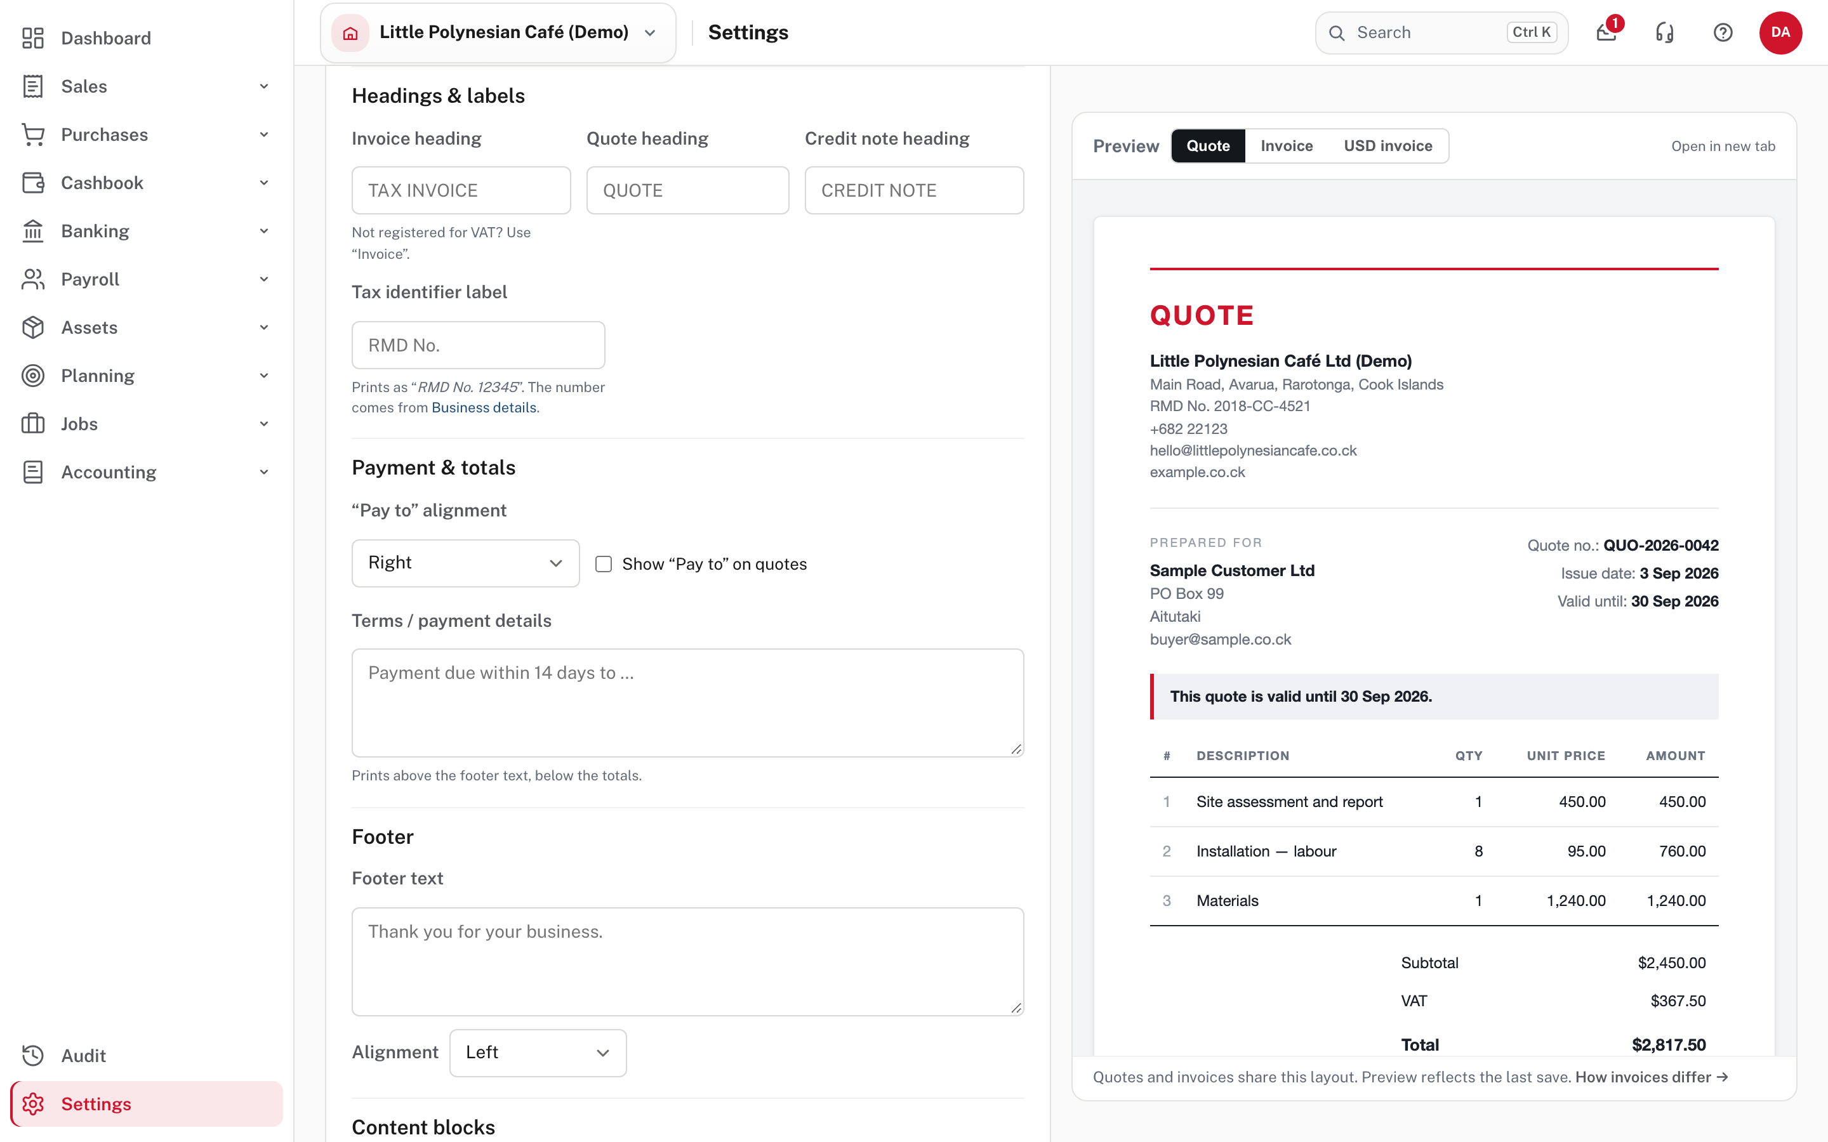Image resolution: width=1828 pixels, height=1142 pixels.
Task: Switch preview to Quote tab
Action: (x=1208, y=146)
